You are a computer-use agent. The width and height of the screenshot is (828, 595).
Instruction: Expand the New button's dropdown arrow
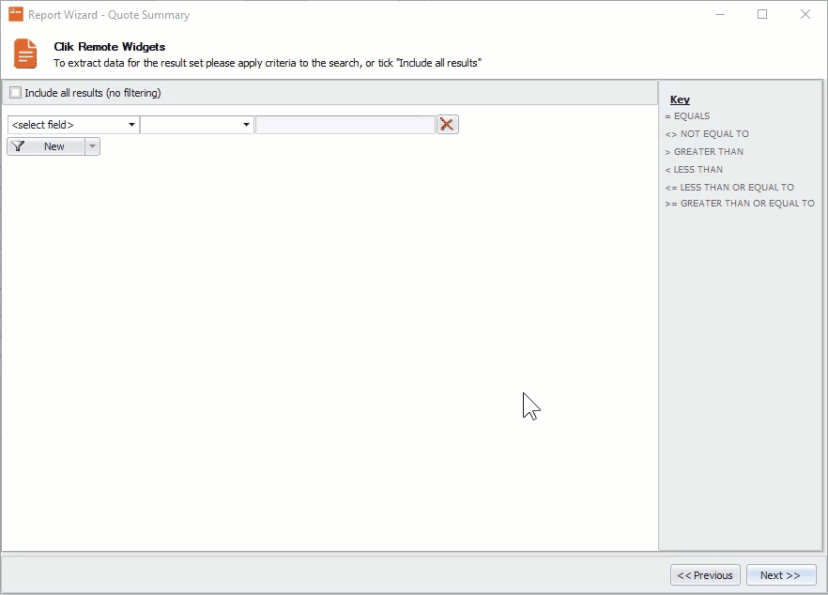point(91,145)
